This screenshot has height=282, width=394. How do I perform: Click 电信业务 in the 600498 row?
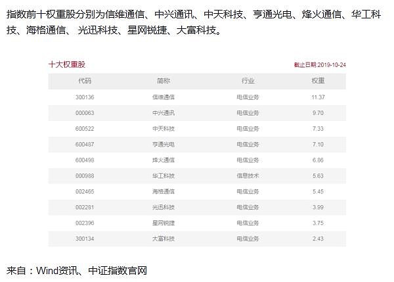[x=248, y=160]
